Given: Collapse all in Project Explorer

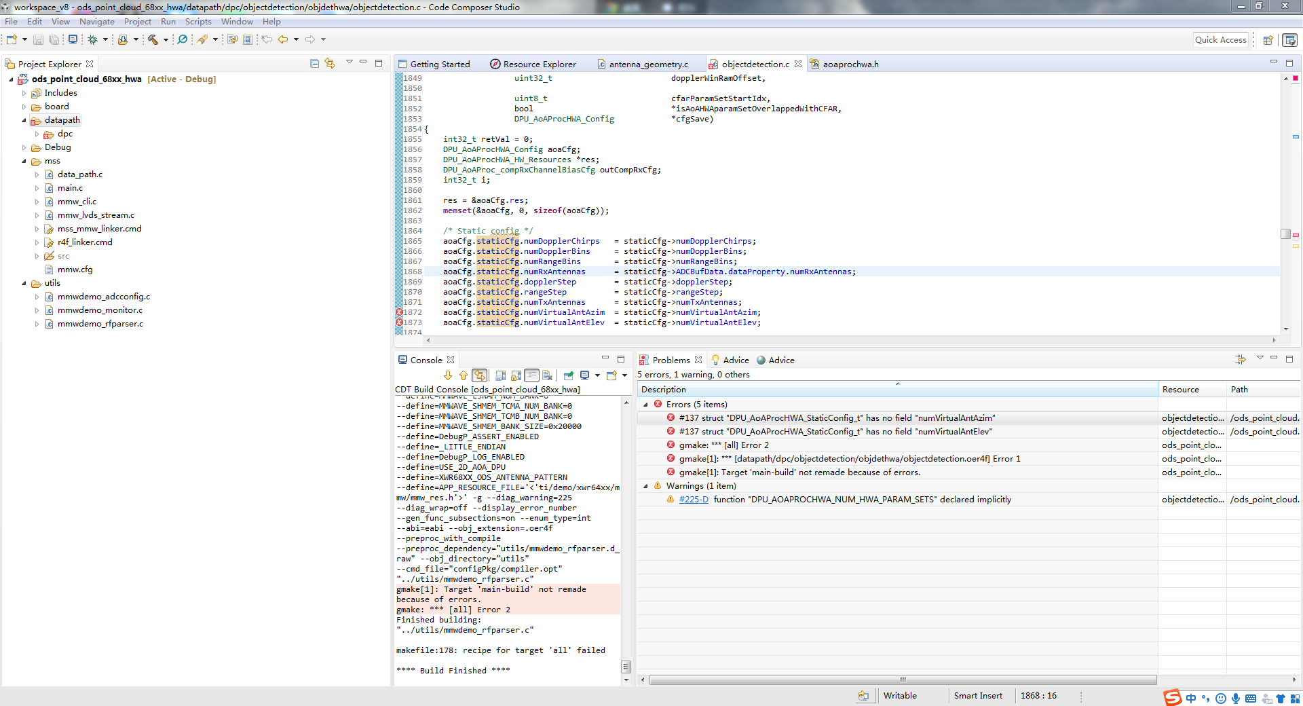Looking at the screenshot, I should point(314,64).
